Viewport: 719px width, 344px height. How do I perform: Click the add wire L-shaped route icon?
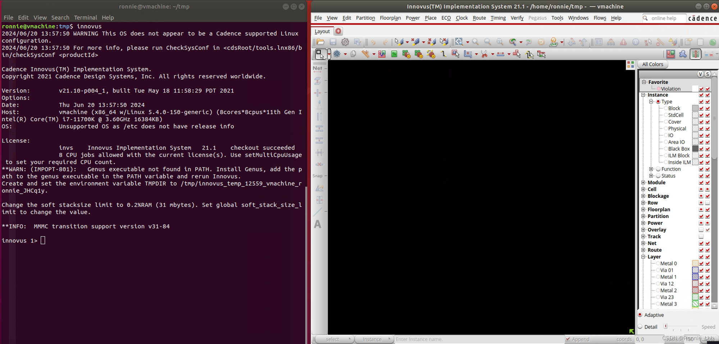(x=443, y=54)
